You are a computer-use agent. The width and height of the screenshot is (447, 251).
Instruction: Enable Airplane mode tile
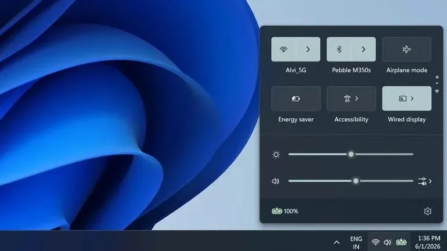click(407, 49)
